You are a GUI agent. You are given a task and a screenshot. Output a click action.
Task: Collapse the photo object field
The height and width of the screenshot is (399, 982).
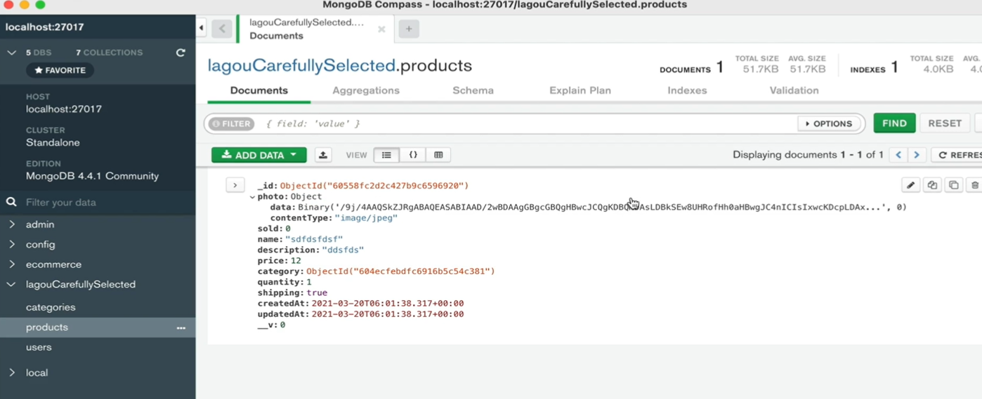click(252, 197)
